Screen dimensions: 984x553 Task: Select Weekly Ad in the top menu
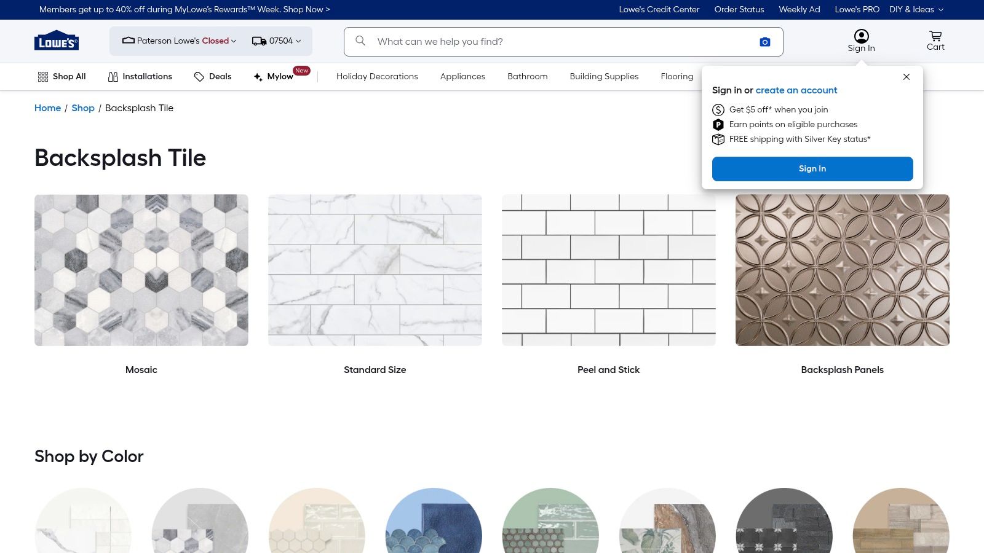click(799, 9)
